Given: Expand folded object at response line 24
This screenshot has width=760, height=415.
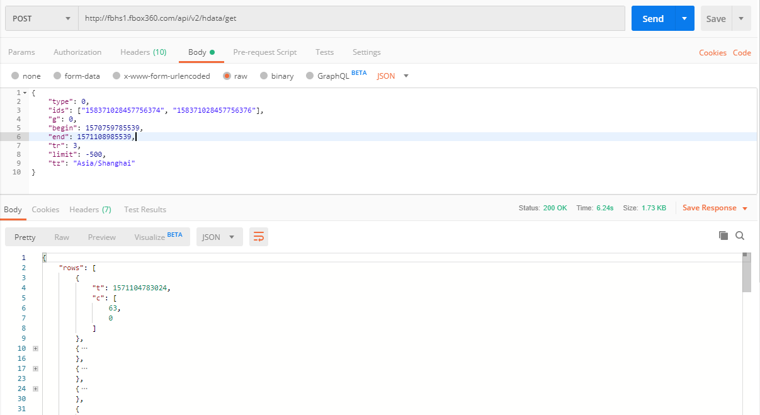Looking at the screenshot, I should (36, 389).
